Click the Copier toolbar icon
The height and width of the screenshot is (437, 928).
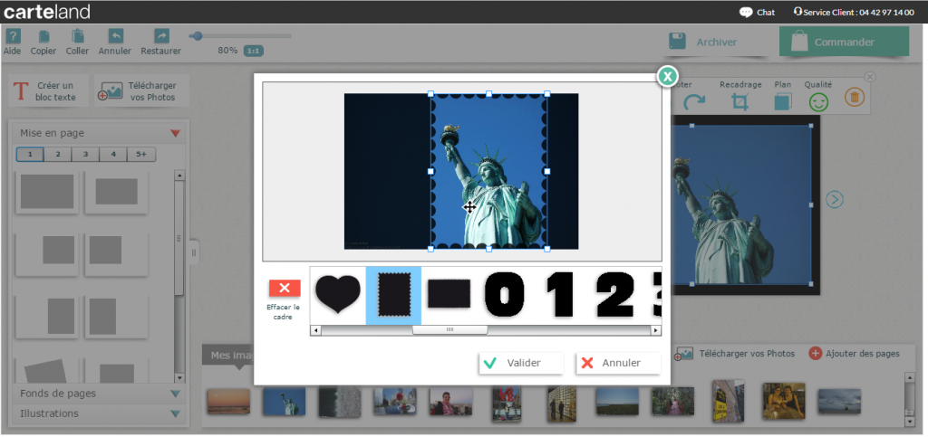(43, 37)
